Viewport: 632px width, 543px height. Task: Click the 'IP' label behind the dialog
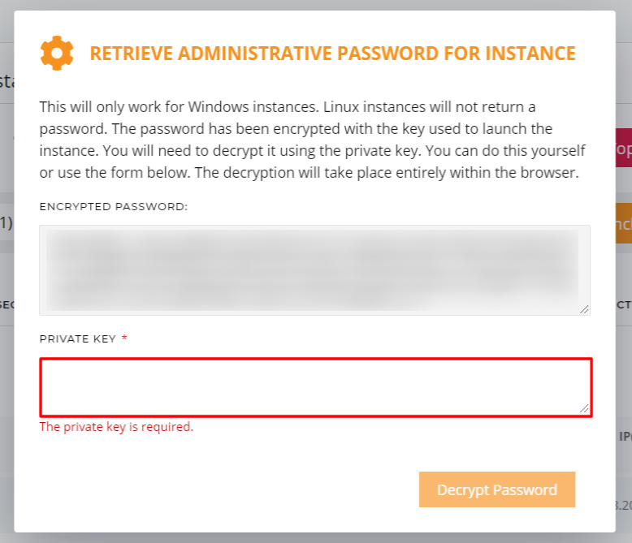[626, 436]
